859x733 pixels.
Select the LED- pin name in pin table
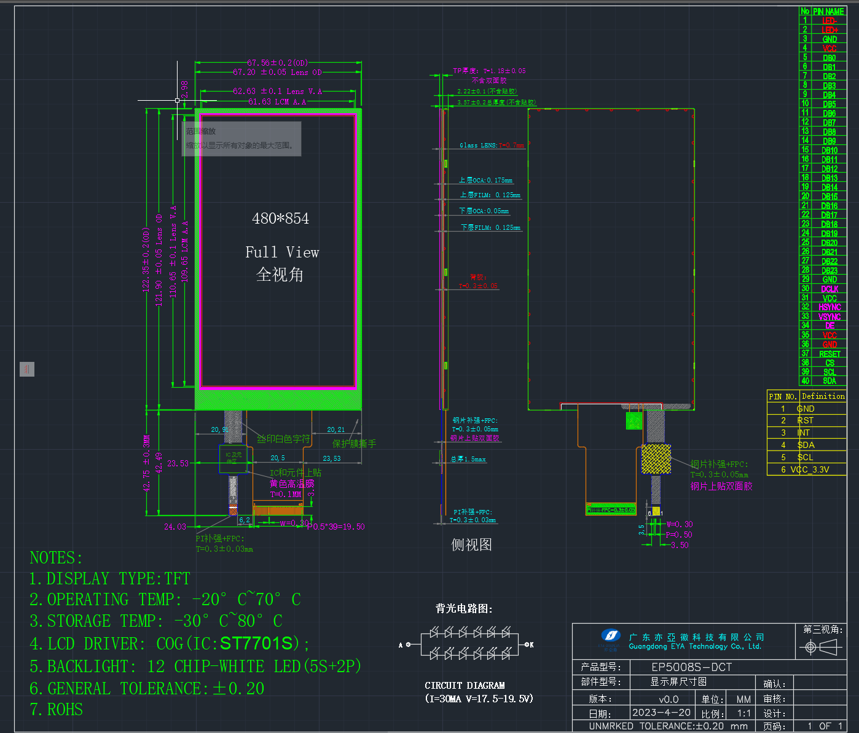(x=830, y=20)
